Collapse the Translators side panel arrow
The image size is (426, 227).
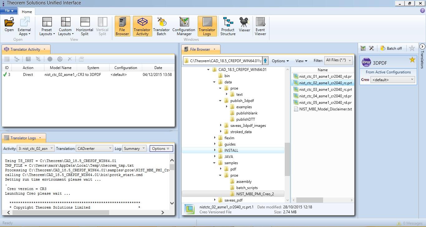tap(422, 47)
